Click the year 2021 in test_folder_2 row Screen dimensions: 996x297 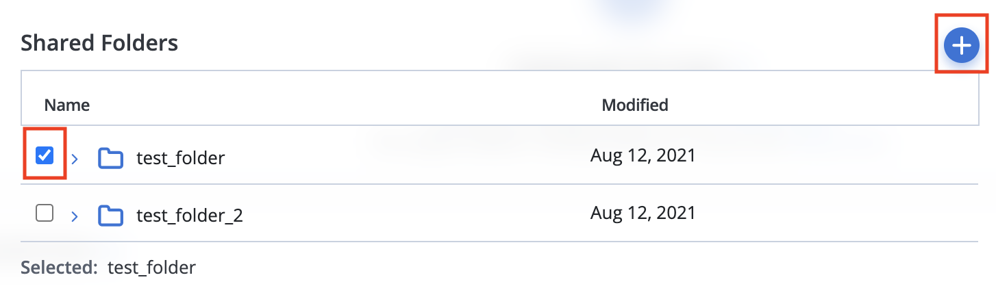(676, 214)
